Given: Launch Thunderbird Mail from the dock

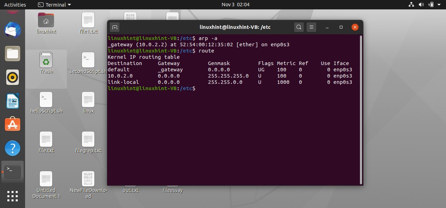Looking at the screenshot, I should (x=13, y=30).
